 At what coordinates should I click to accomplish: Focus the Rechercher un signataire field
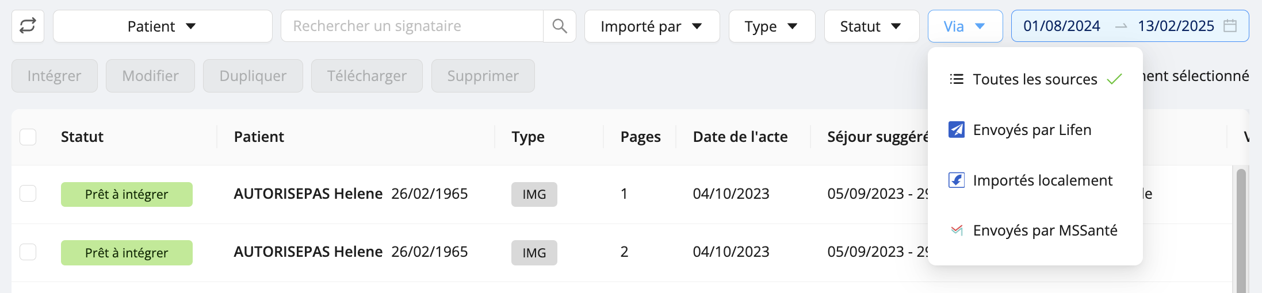coord(412,26)
